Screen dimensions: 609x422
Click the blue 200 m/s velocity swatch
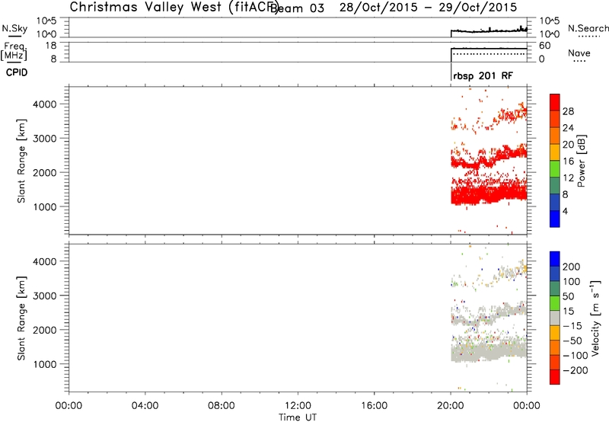(x=555, y=259)
